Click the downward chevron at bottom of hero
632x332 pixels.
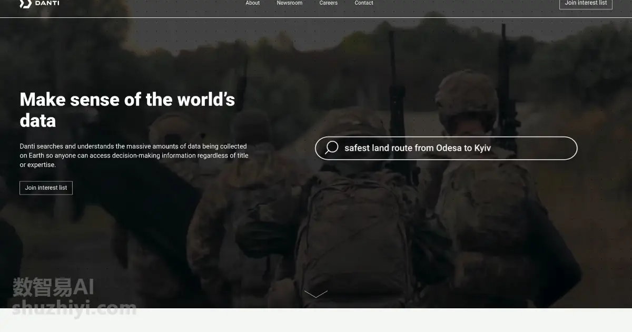click(316, 294)
